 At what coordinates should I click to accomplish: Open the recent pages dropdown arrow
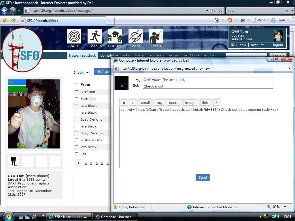(19, 11)
